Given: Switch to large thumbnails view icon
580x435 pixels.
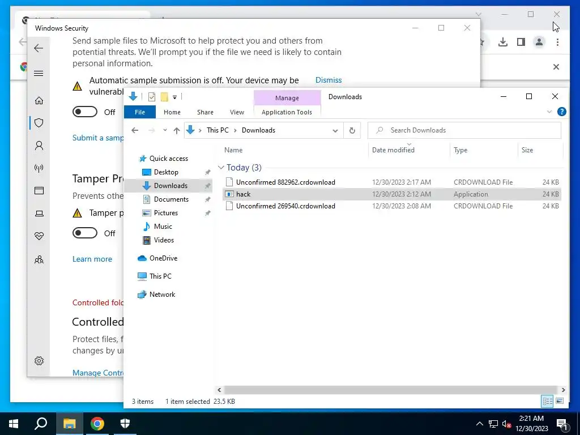Looking at the screenshot, I should coord(560,401).
